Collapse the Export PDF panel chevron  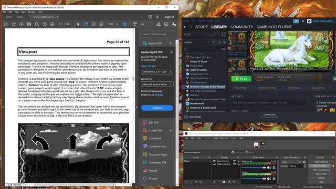170,43
